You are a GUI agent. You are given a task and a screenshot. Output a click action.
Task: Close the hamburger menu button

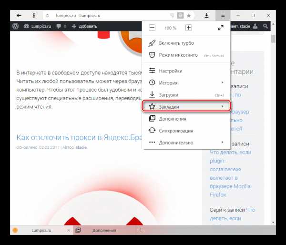(223, 16)
